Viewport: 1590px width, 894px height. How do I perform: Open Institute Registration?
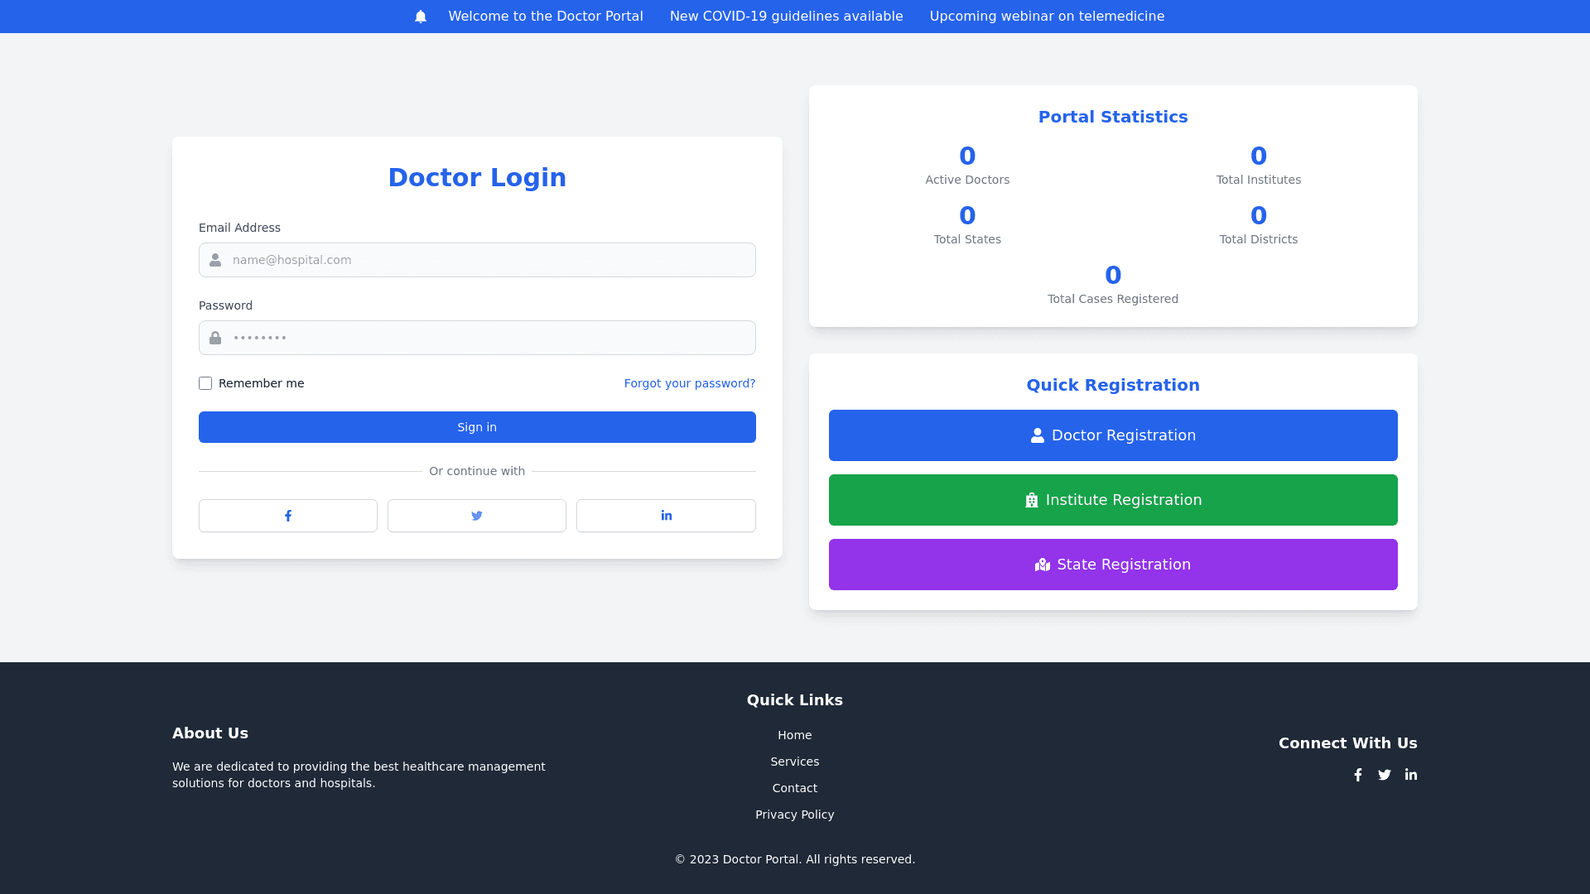(x=1113, y=500)
